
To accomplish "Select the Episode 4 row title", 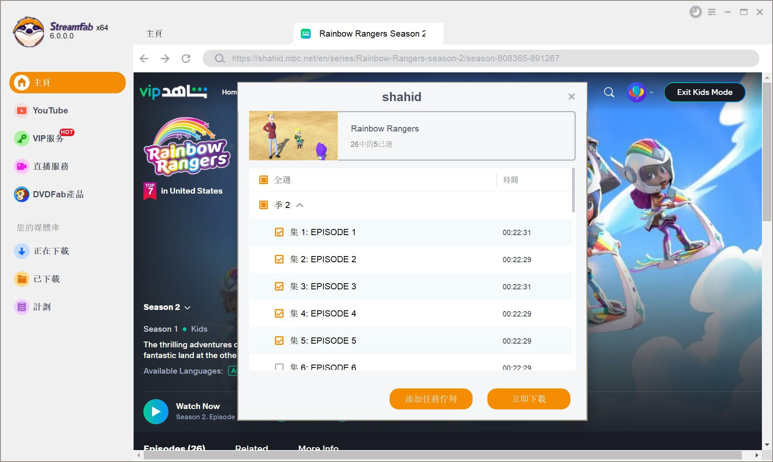I will (323, 314).
